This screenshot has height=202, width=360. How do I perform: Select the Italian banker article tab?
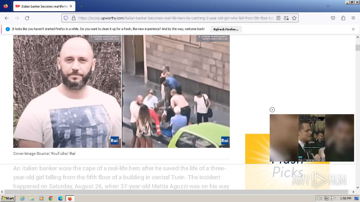(x=44, y=6)
